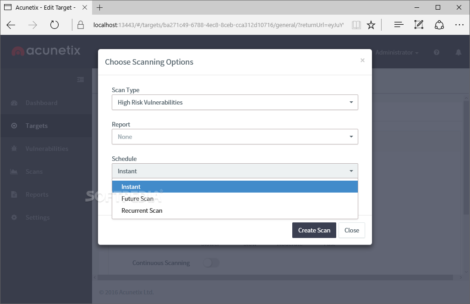The image size is (470, 304).
Task: Click the Scans chart icon
Action: pos(14,171)
